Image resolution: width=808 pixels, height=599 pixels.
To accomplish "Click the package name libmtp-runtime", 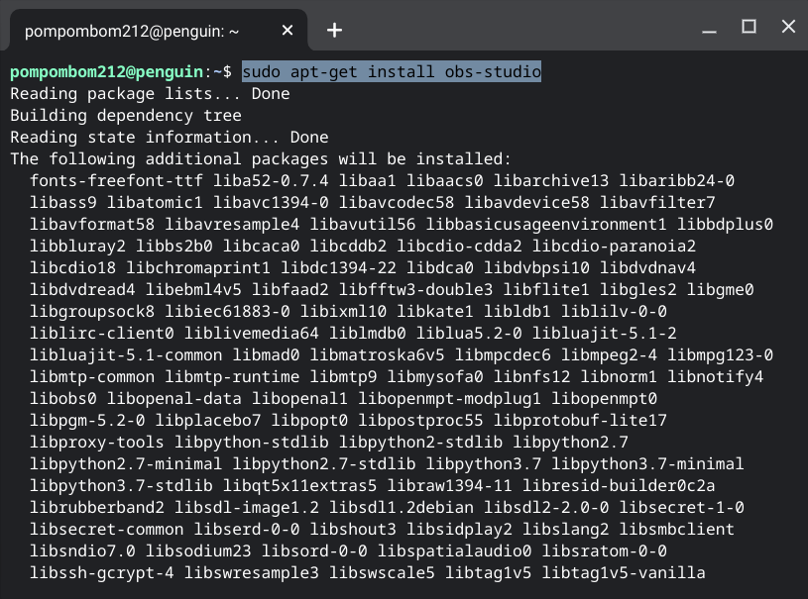I will pos(232,376).
